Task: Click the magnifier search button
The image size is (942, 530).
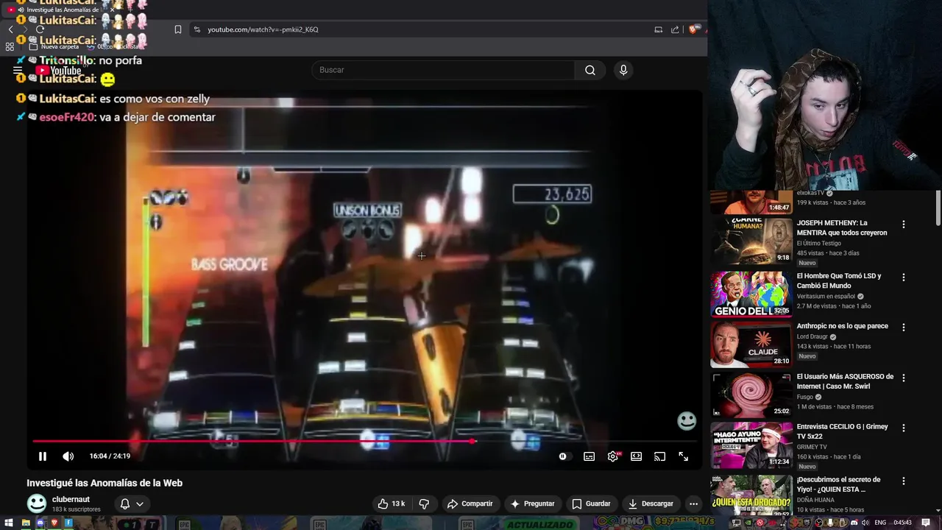Action: click(x=590, y=70)
